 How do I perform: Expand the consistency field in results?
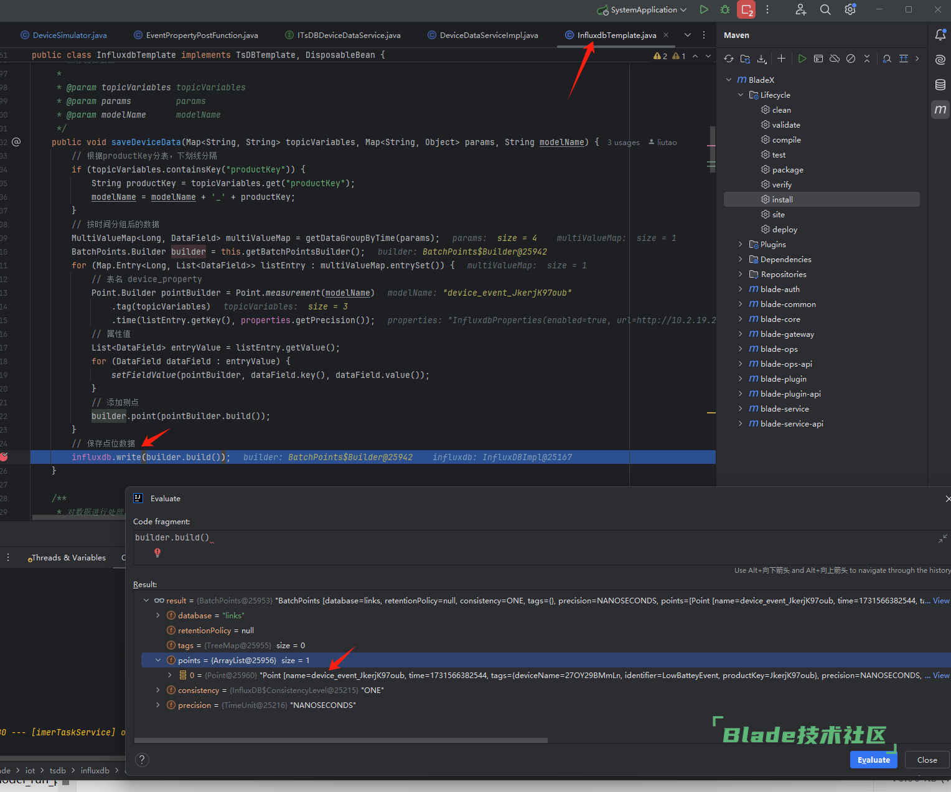point(158,690)
